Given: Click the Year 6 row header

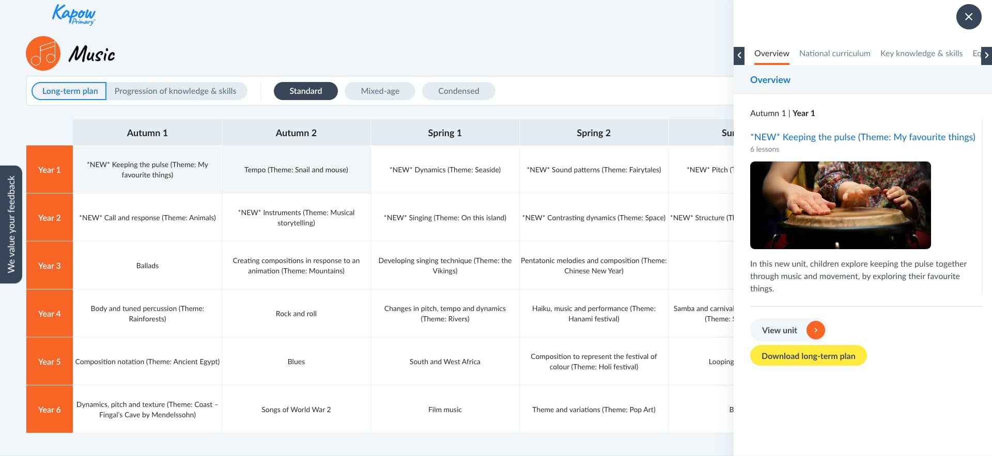Looking at the screenshot, I should point(50,410).
